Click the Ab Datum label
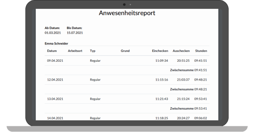Viewport: 254px width, 132px height. (x=52, y=28)
